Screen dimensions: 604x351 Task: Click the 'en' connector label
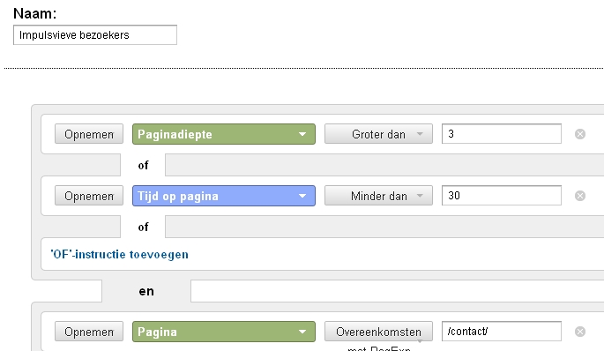point(146,291)
